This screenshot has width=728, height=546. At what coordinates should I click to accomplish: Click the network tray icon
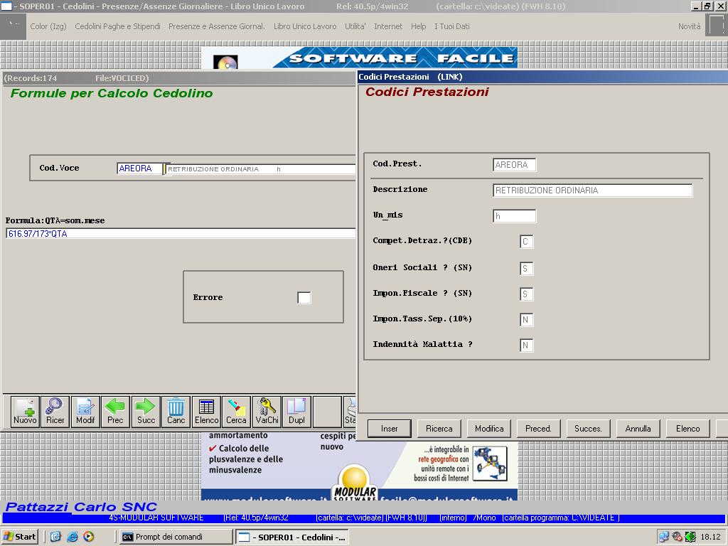(x=664, y=537)
